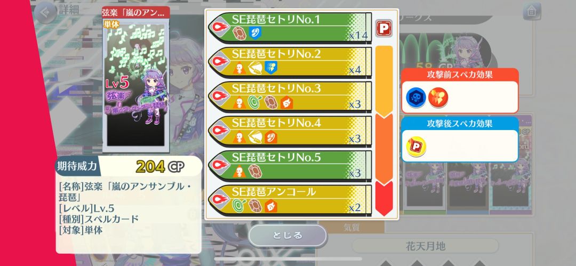This screenshot has height=266, width=576.
Task: Tap the 攻撃後スペカ効果 header
Action: (x=460, y=124)
